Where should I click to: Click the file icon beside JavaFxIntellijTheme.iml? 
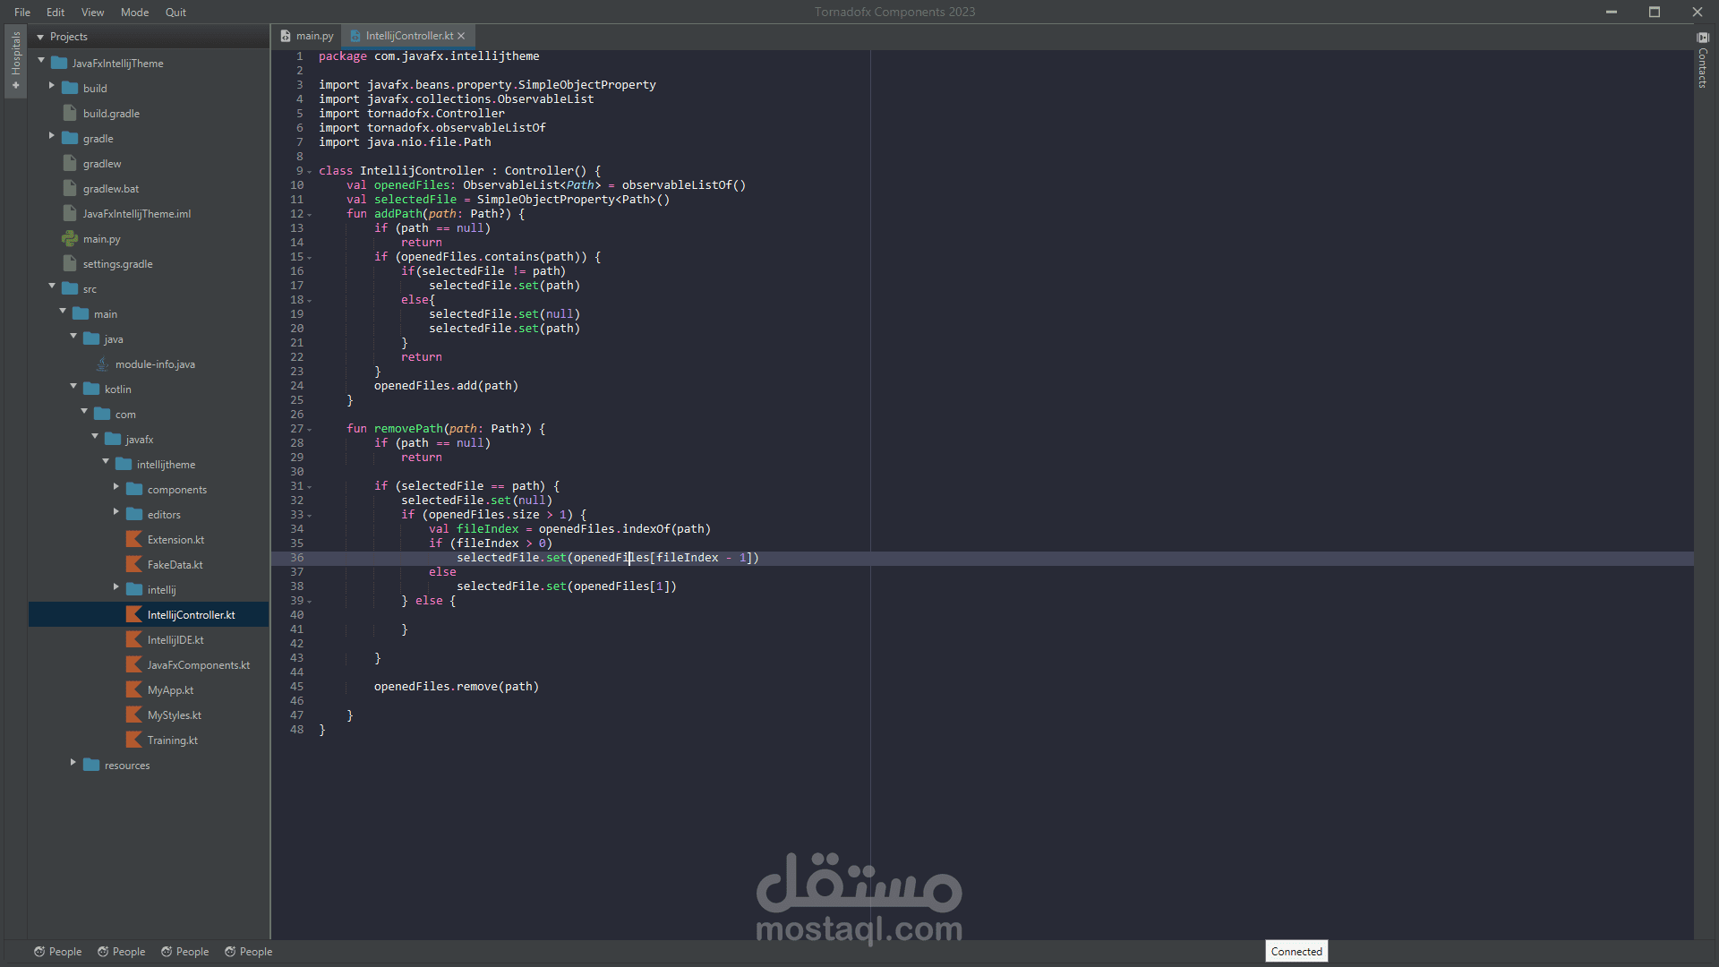pos(70,213)
